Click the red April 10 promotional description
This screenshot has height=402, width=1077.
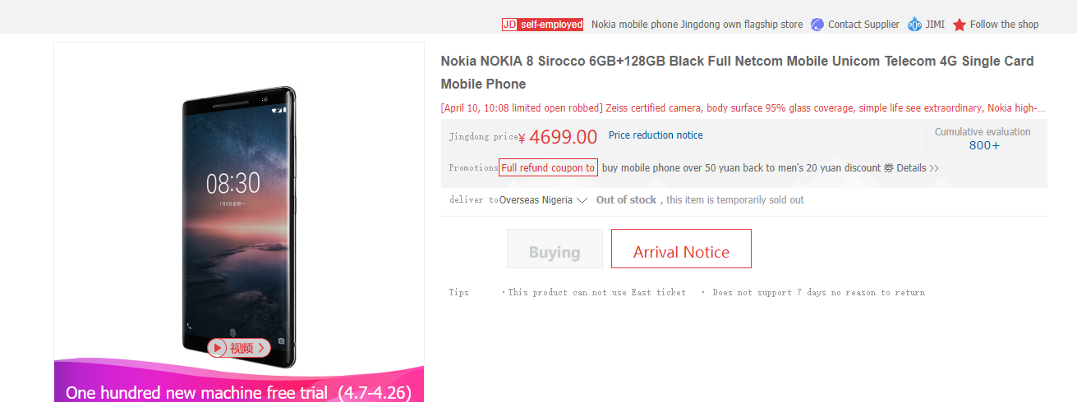pyautogui.click(x=743, y=107)
